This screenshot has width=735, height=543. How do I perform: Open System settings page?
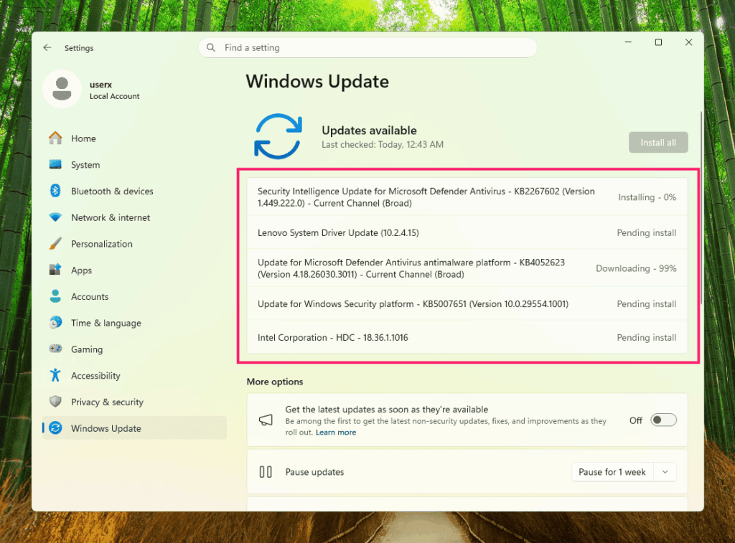click(x=134, y=164)
